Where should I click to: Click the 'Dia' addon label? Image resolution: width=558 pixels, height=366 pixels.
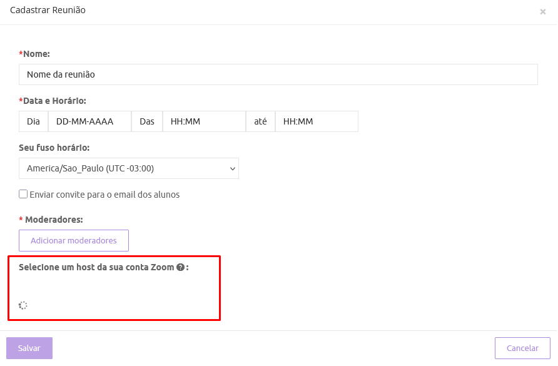coord(33,121)
